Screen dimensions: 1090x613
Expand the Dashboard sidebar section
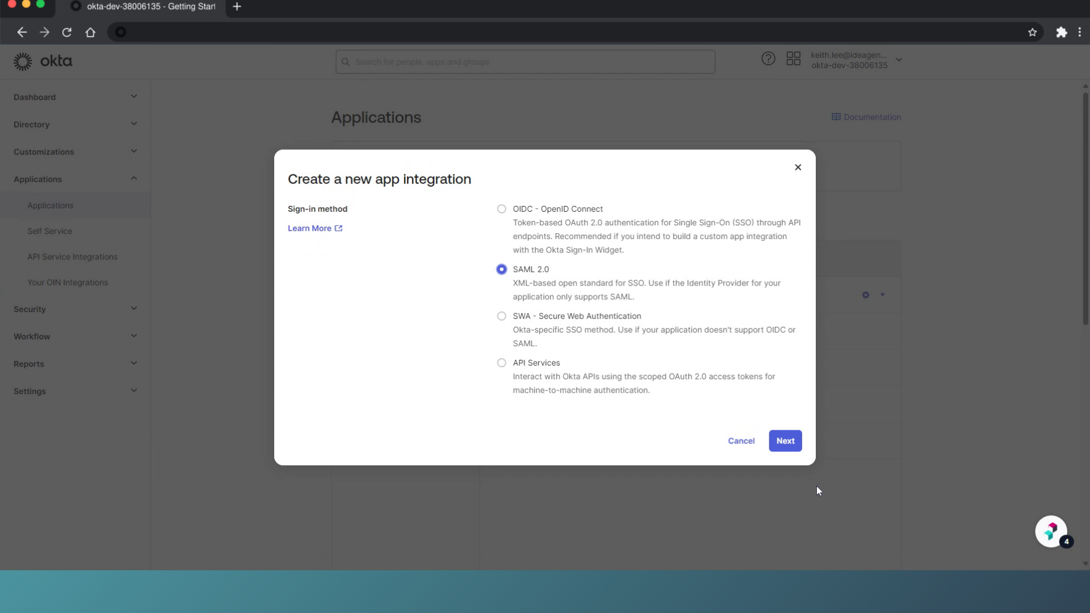point(75,97)
